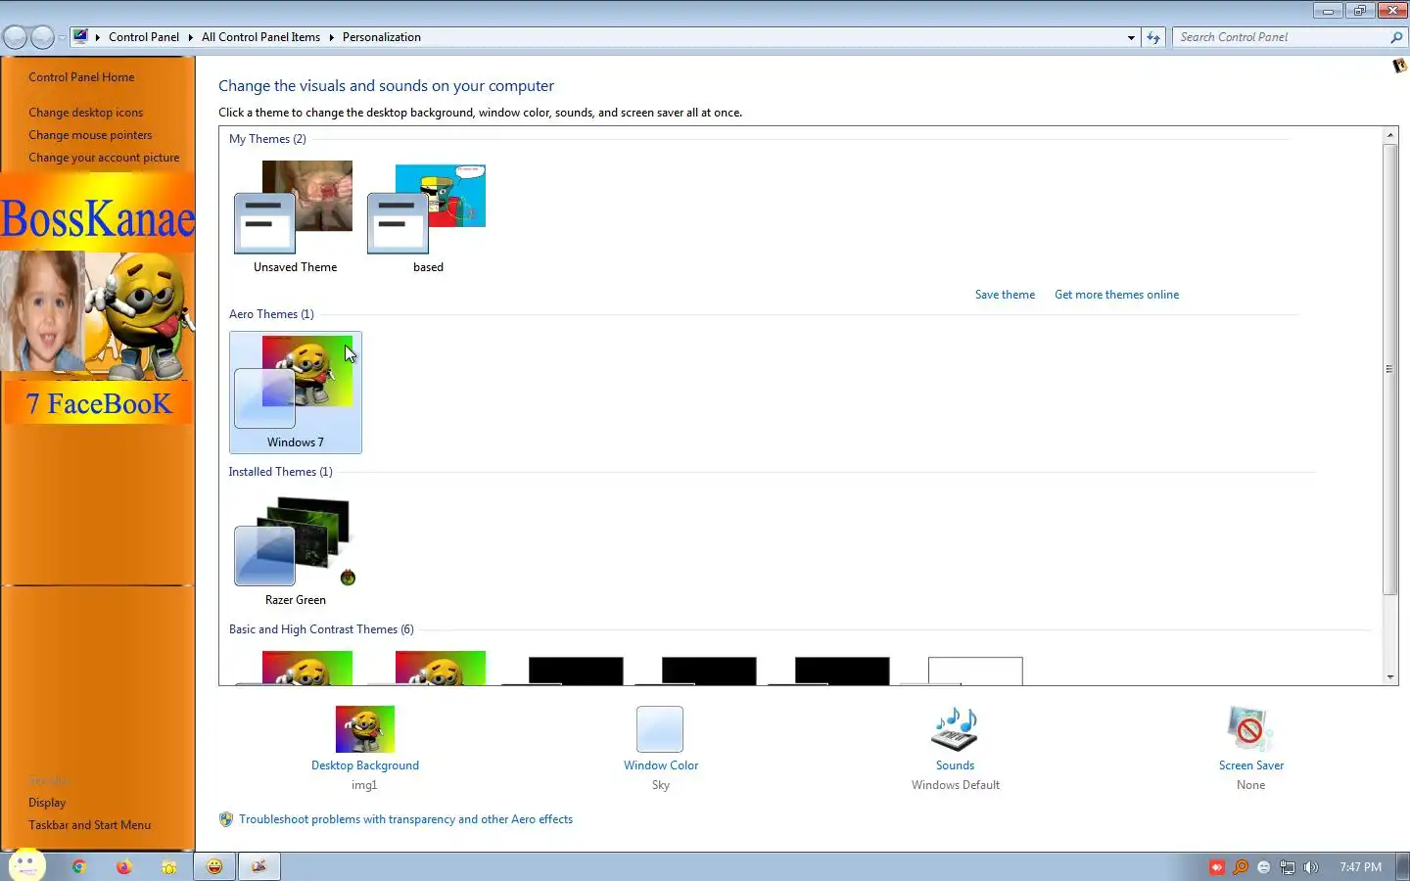1410x881 pixels.
Task: Click the 'My Themes (2)' heading
Action: point(267,139)
